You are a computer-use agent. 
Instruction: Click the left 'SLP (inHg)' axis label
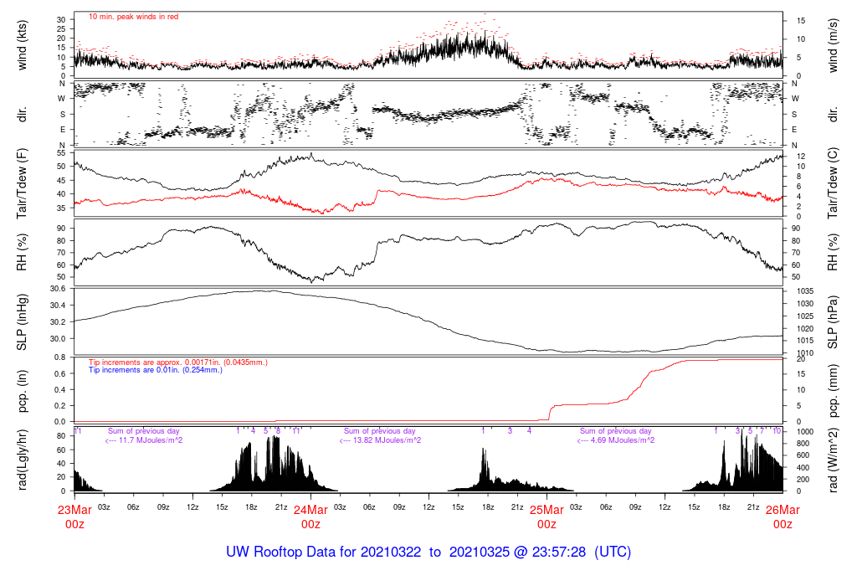[22, 322]
